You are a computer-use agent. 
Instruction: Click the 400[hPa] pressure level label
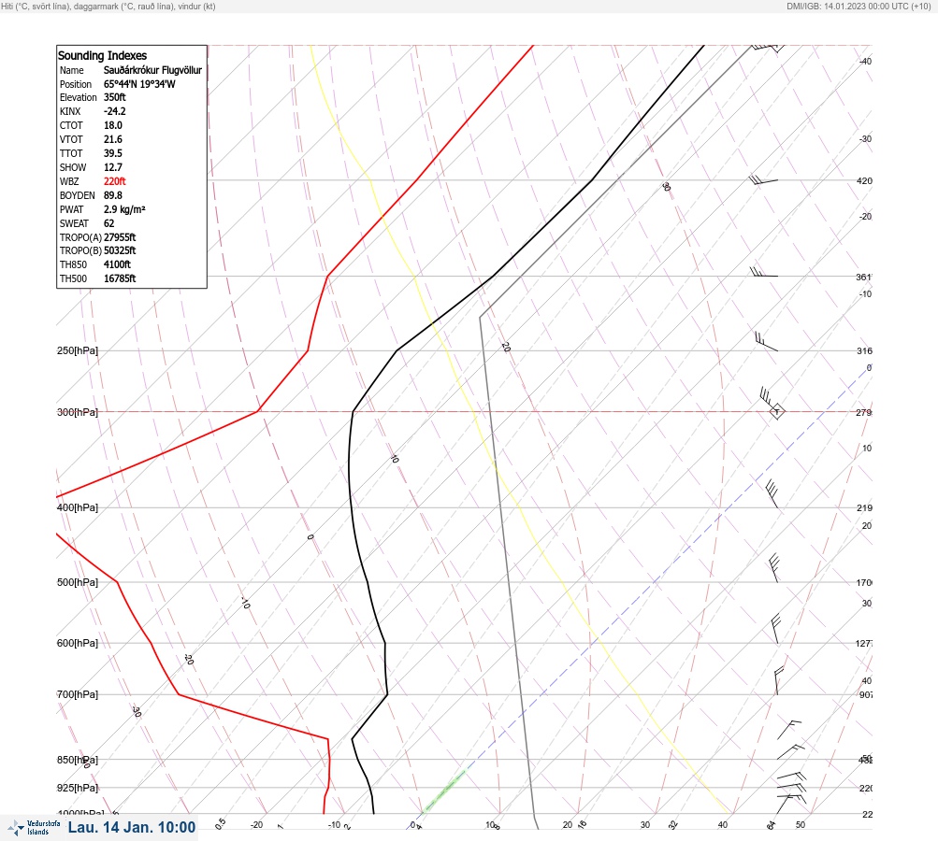tap(78, 507)
